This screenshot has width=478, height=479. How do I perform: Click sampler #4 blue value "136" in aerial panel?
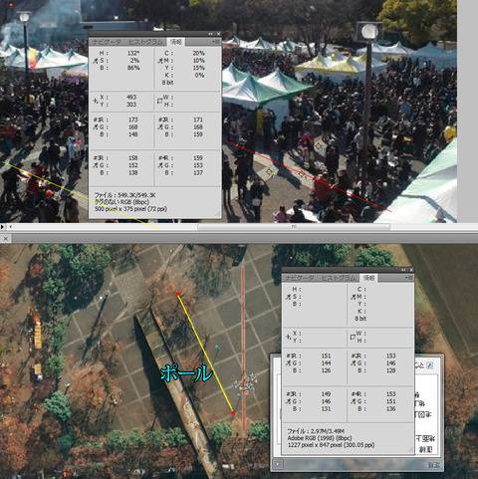click(391, 408)
